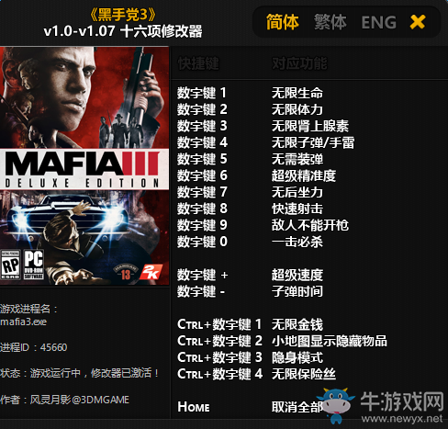Click the 牛游戏网 cow mascot logo
Viewport: 448px width, 429px height.
point(337,405)
